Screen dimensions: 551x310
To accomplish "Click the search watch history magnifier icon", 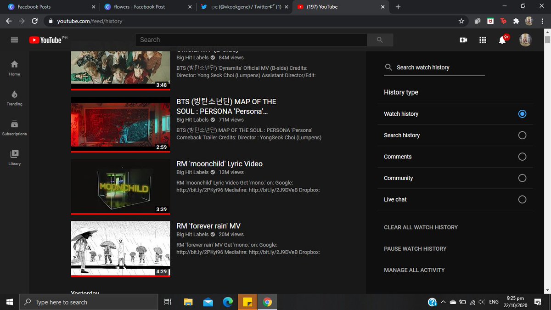I will [x=388, y=68].
